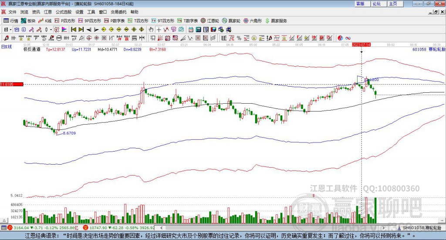Open the 日 period dropdown
Screen dimensions: 446x240
click(x=8, y=30)
